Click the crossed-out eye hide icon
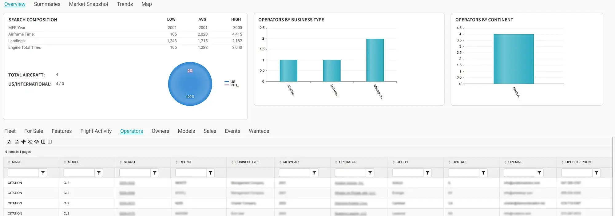This screenshot has width=615, height=216. click(x=30, y=142)
